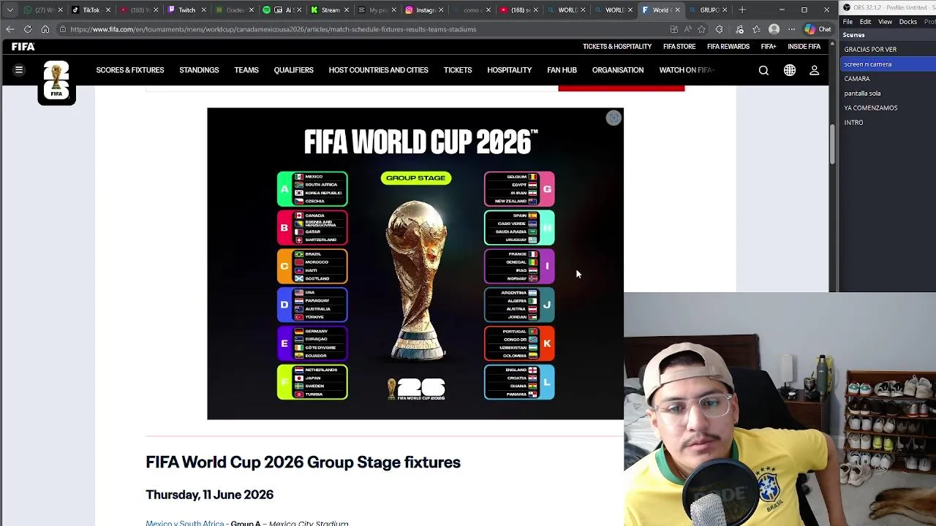936x526 pixels.
Task: Open the Mexico v South Africa fixture link
Action: [x=185, y=523]
